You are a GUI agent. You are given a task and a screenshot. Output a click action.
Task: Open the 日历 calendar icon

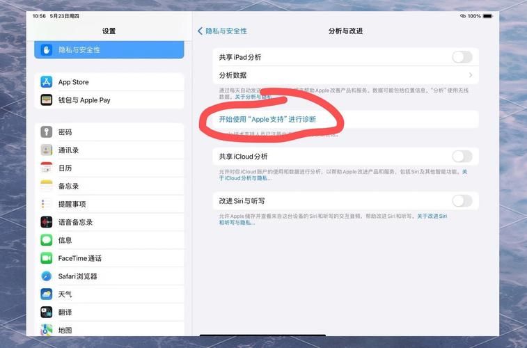pos(47,168)
